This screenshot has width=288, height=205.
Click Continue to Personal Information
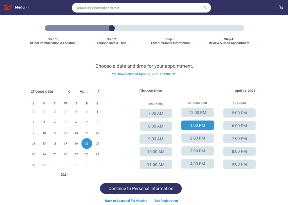141,189
